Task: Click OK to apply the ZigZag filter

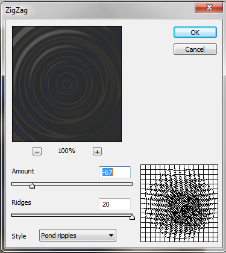Action: click(x=195, y=33)
